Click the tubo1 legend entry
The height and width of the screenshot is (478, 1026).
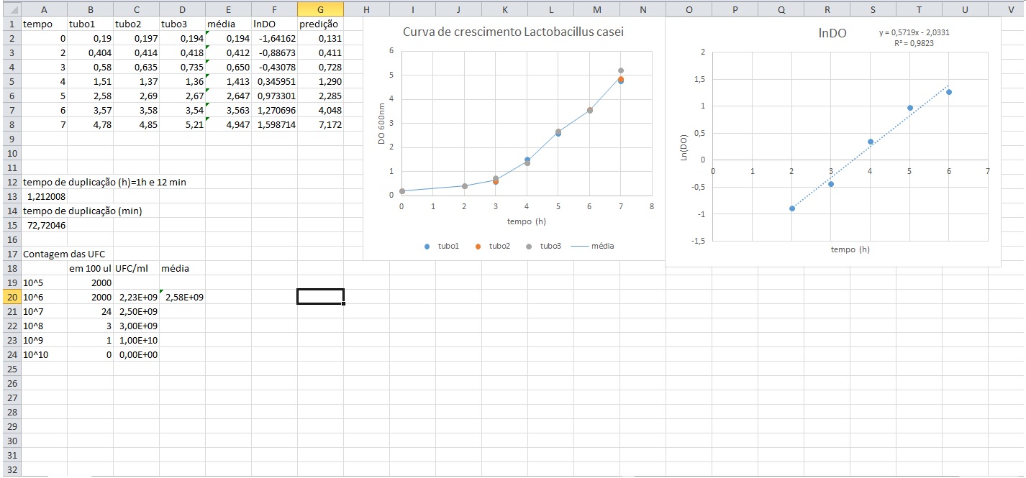click(x=442, y=246)
